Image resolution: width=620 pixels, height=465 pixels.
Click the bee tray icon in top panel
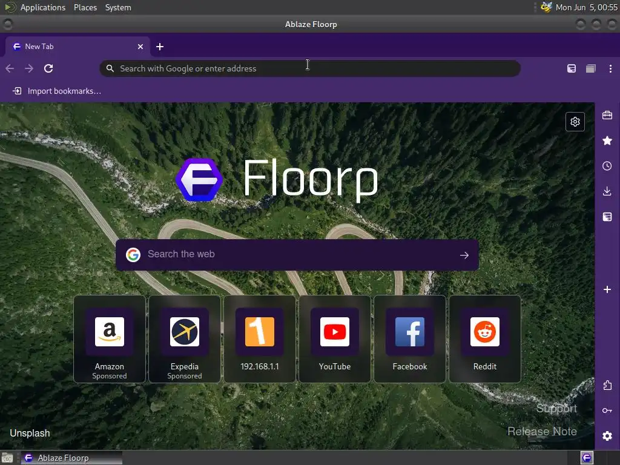[546, 7]
